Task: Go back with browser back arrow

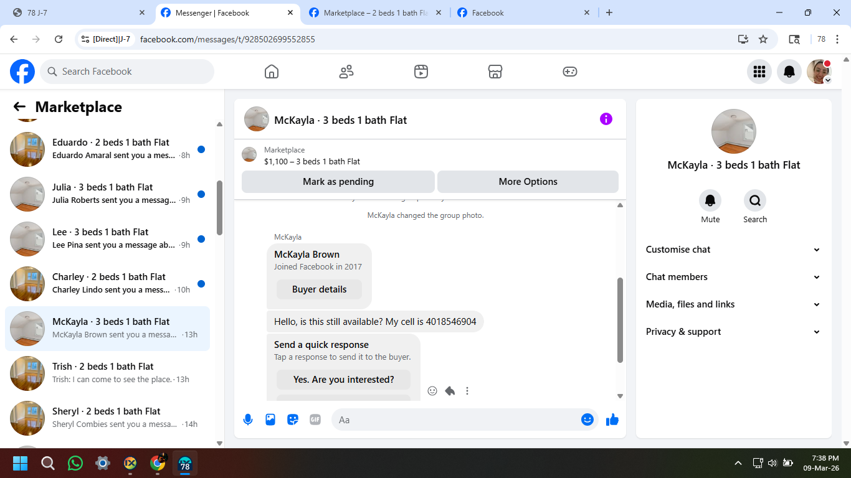Action: [14, 39]
